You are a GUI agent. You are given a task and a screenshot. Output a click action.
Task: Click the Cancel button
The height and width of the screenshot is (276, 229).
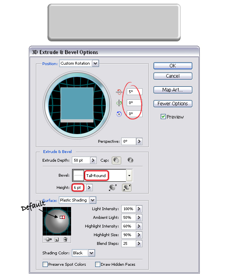[x=173, y=76]
